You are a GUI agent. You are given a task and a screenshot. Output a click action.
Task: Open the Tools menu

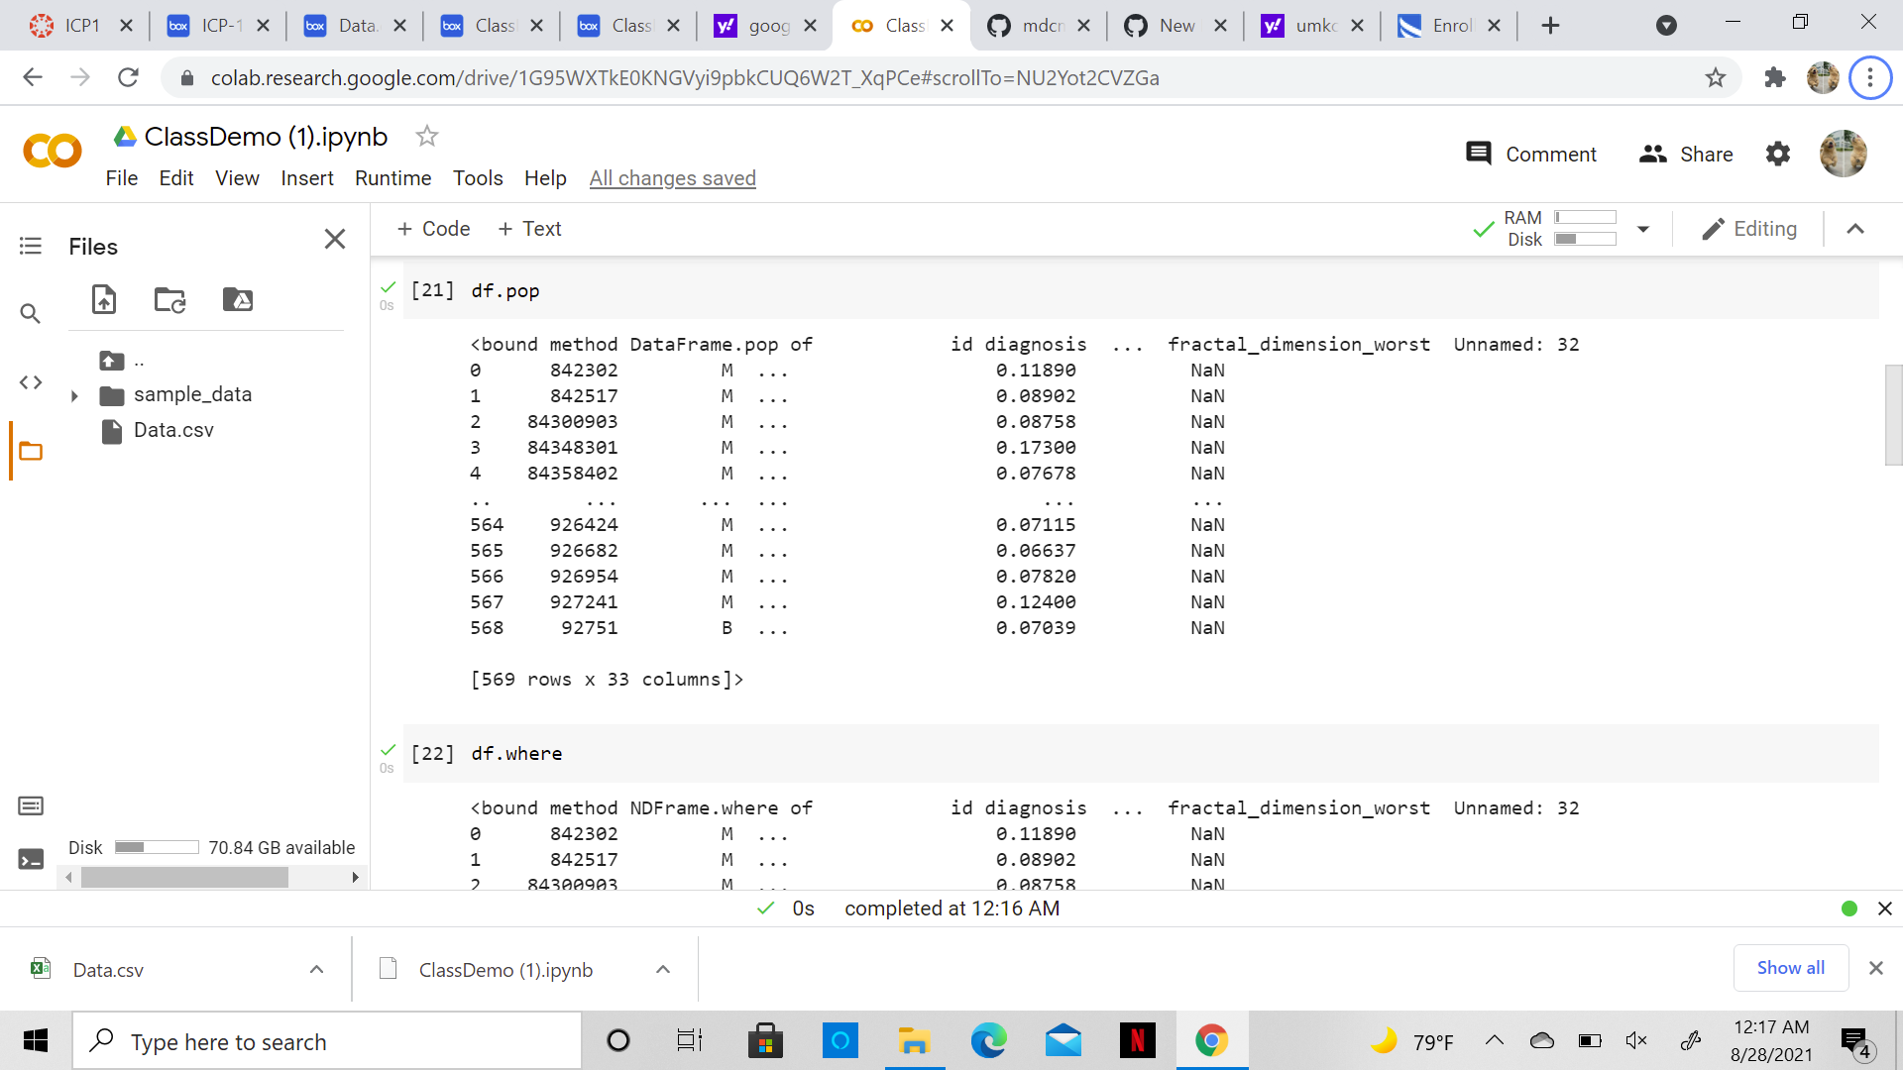478,178
